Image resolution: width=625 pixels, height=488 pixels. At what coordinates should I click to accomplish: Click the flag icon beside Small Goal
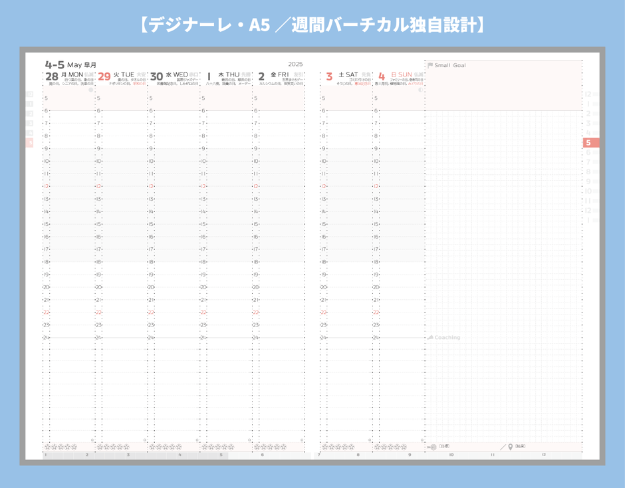[x=430, y=65]
